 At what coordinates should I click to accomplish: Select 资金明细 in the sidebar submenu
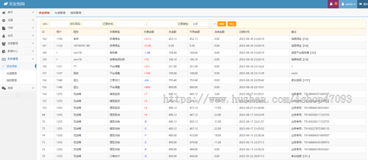12,66
